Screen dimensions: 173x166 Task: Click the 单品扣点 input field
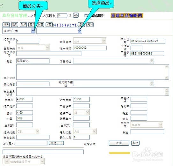[139, 99]
